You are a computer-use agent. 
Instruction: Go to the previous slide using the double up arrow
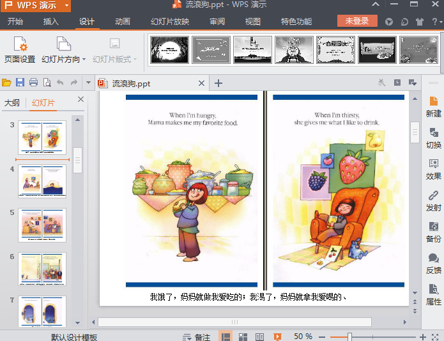415,301
